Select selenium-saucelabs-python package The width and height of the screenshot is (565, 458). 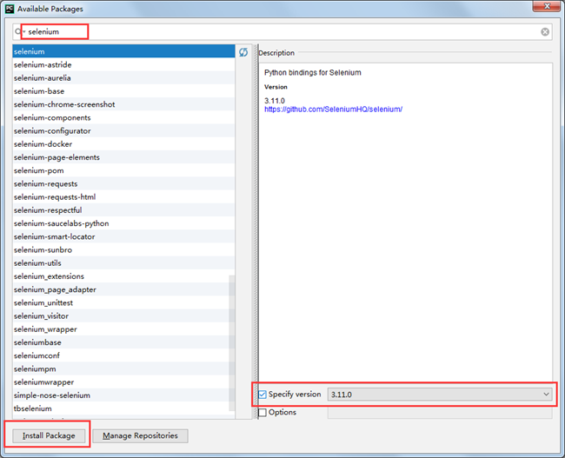pos(123,223)
